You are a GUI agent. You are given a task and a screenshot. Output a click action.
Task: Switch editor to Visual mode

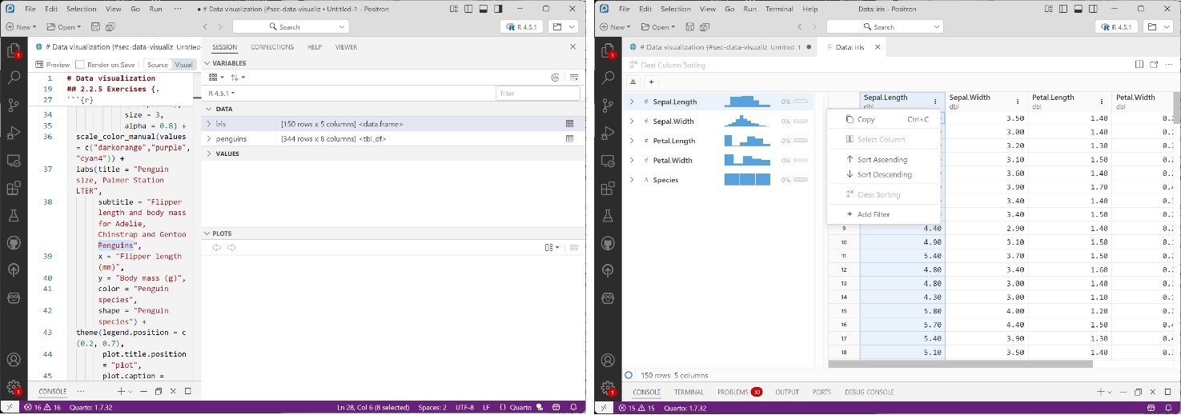coord(183,65)
